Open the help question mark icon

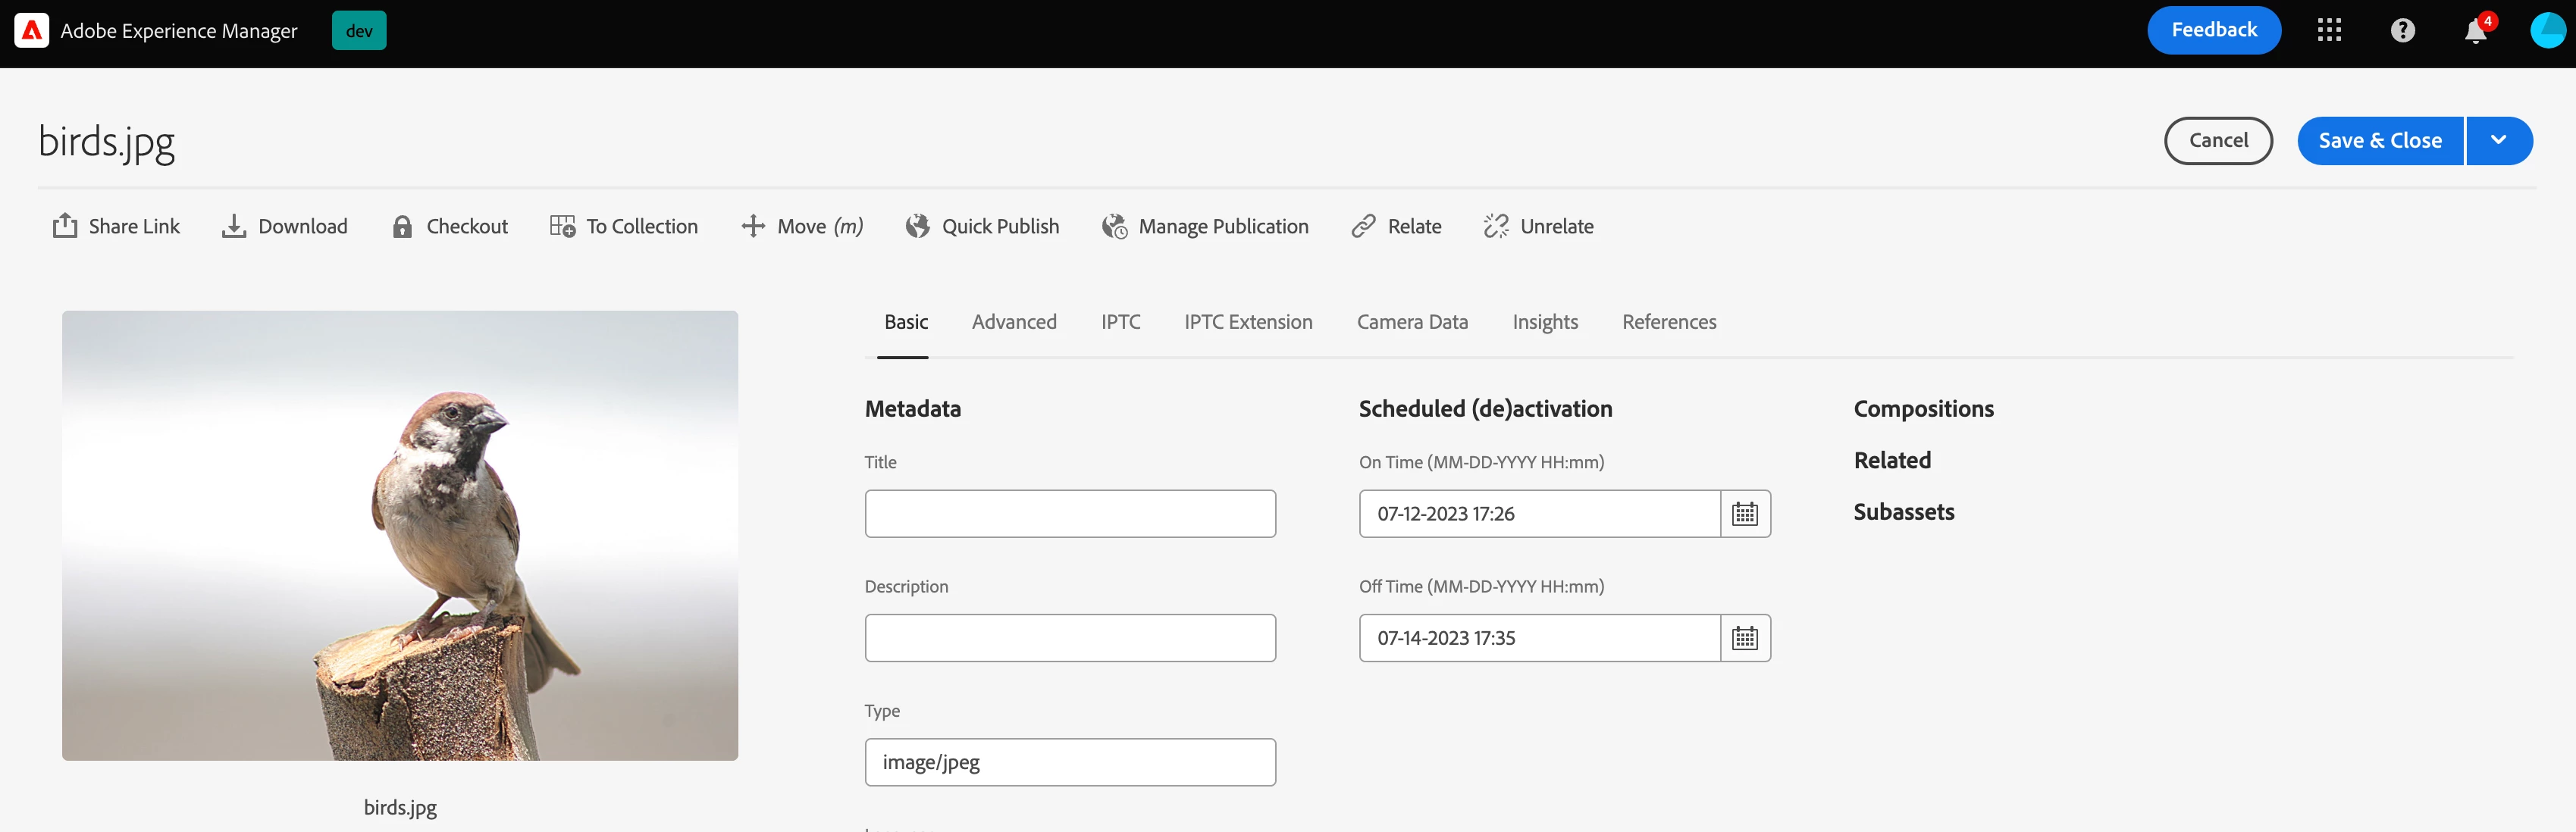(x=2402, y=31)
